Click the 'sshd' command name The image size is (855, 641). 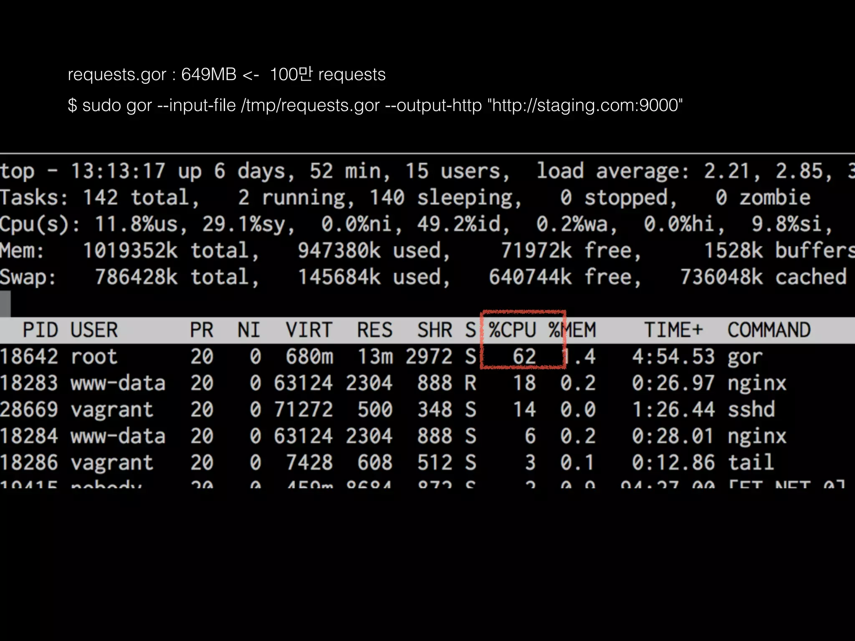point(751,410)
